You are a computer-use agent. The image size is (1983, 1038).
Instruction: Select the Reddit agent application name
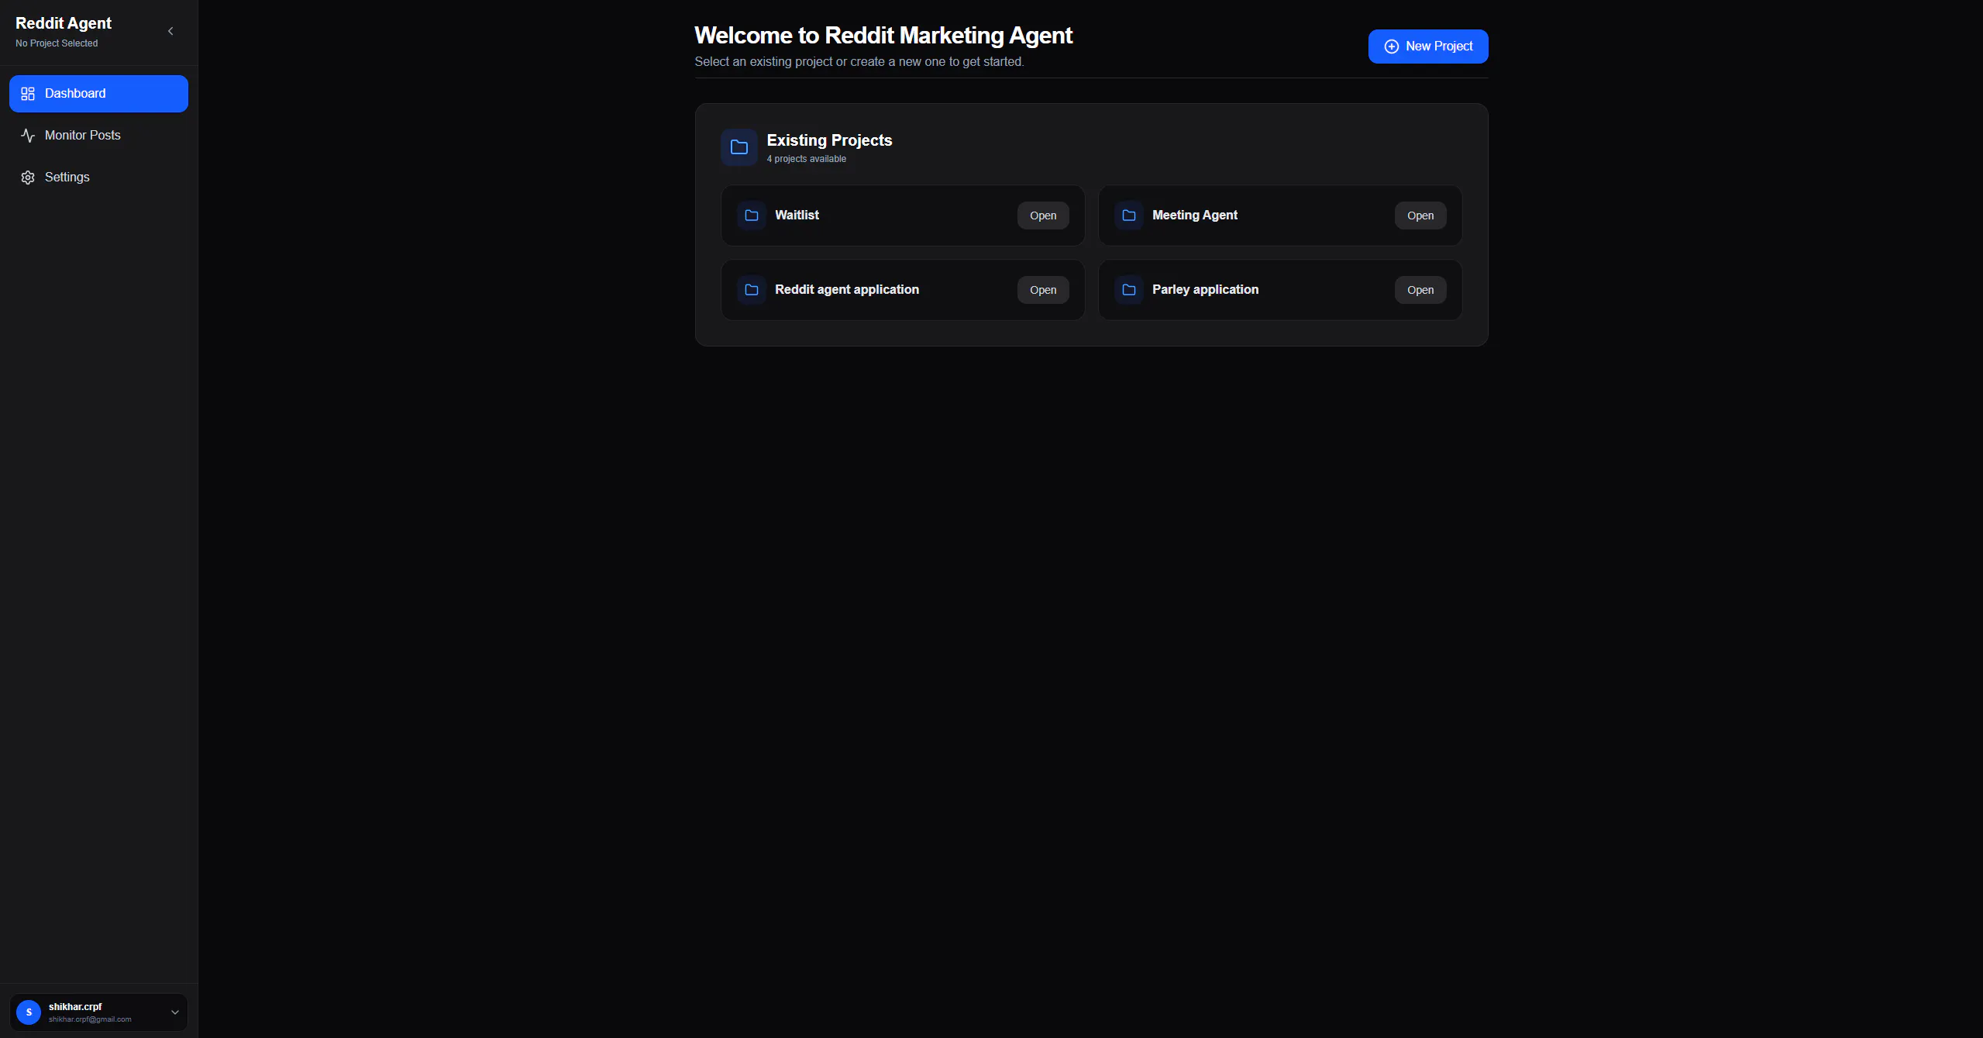click(x=846, y=290)
